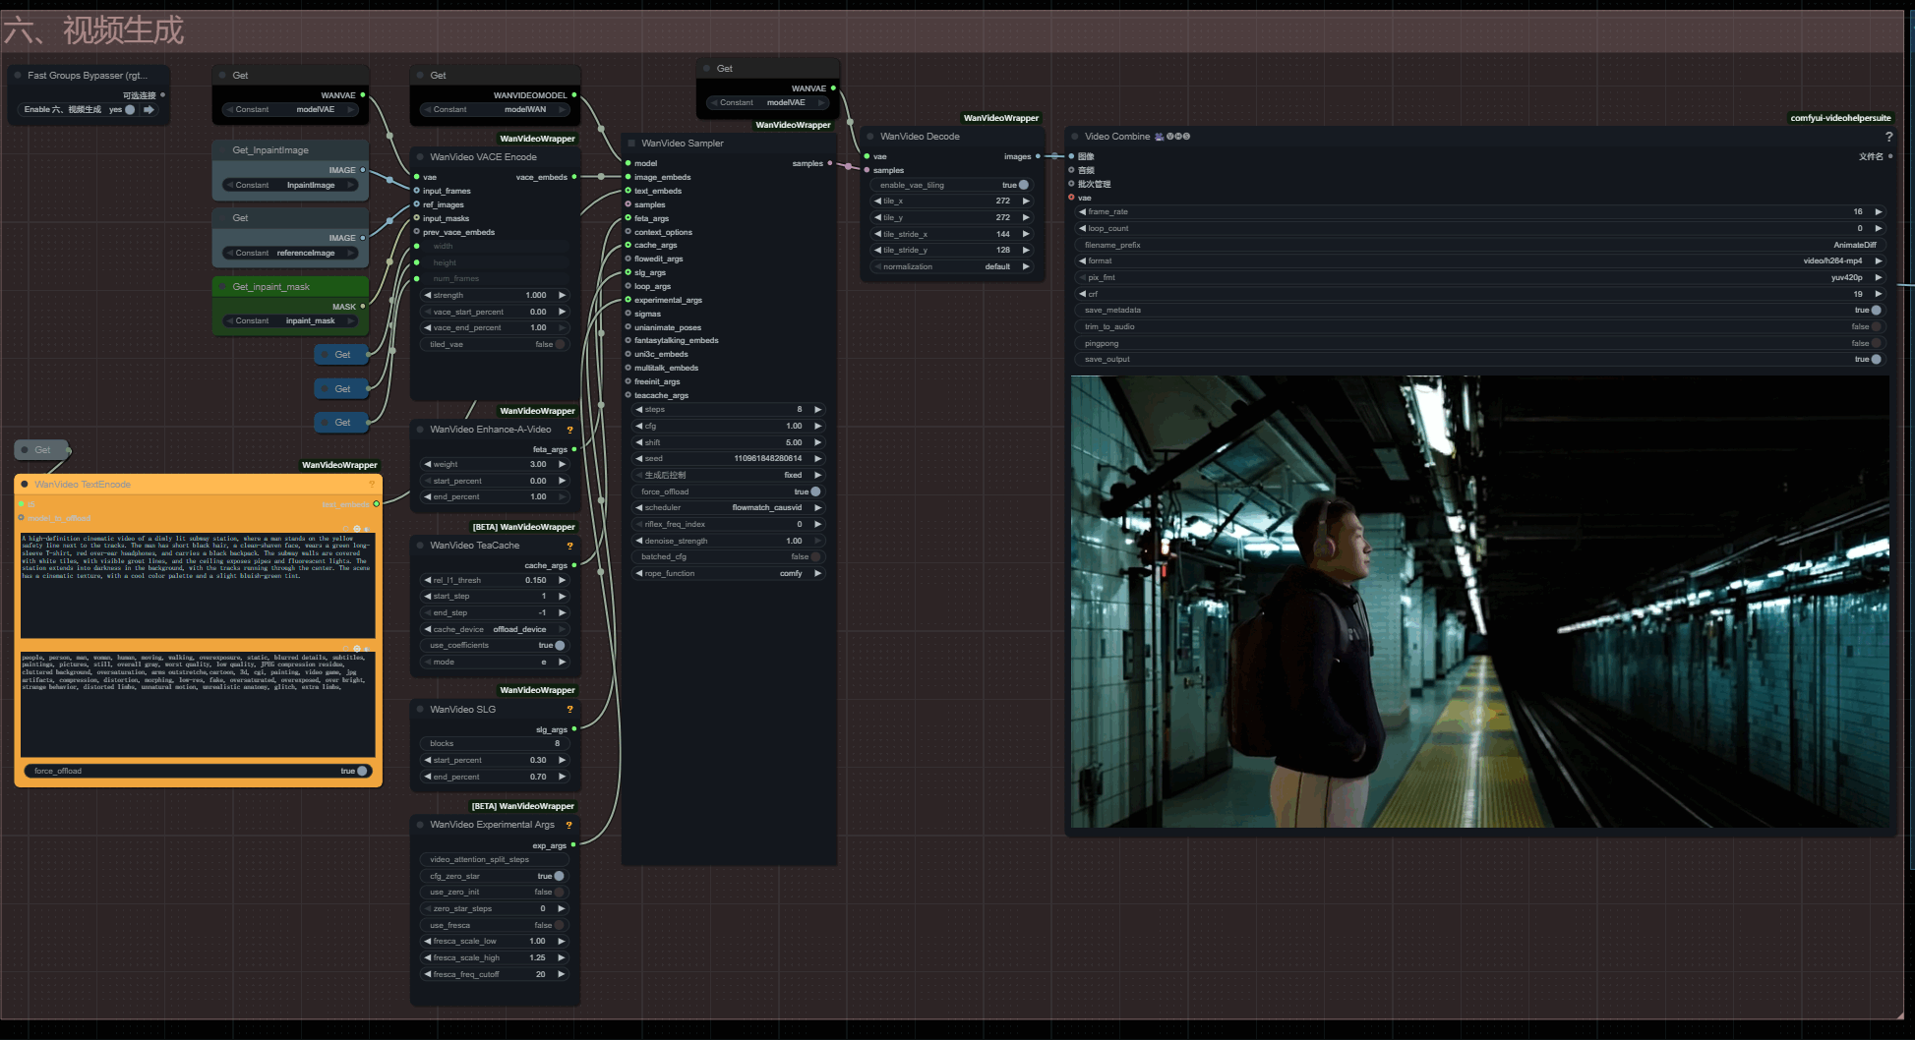Click the Fast Groups Bypasser navigate arrow
This screenshot has height=1040, width=1915.
coord(150,110)
